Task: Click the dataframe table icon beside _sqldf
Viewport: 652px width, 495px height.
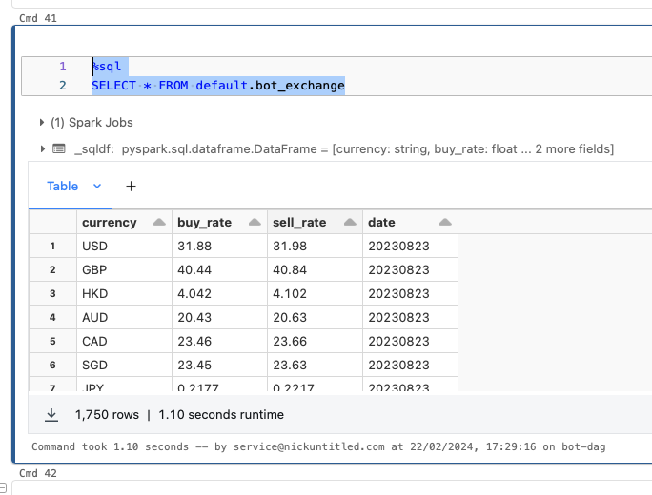Action: pos(59,149)
